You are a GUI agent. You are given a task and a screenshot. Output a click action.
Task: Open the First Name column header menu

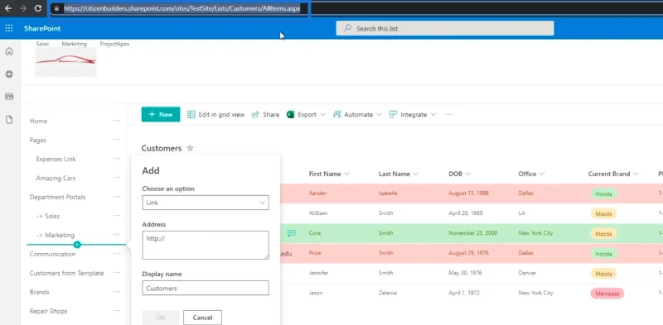tap(329, 174)
